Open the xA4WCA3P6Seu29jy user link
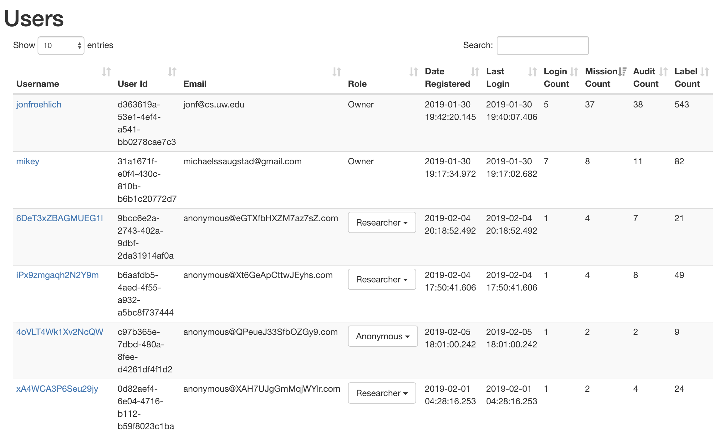The height and width of the screenshot is (433, 724). [57, 389]
